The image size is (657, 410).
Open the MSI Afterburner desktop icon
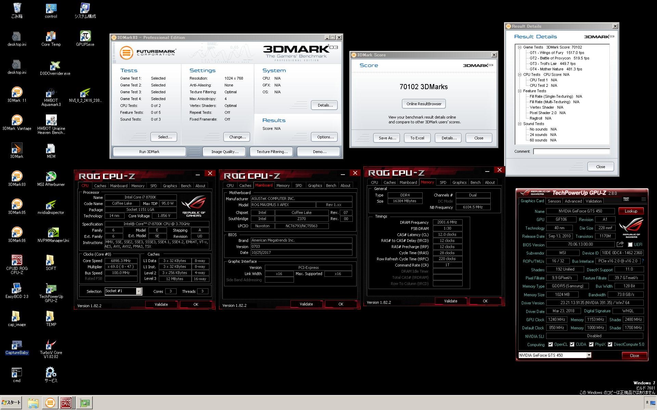click(x=51, y=179)
